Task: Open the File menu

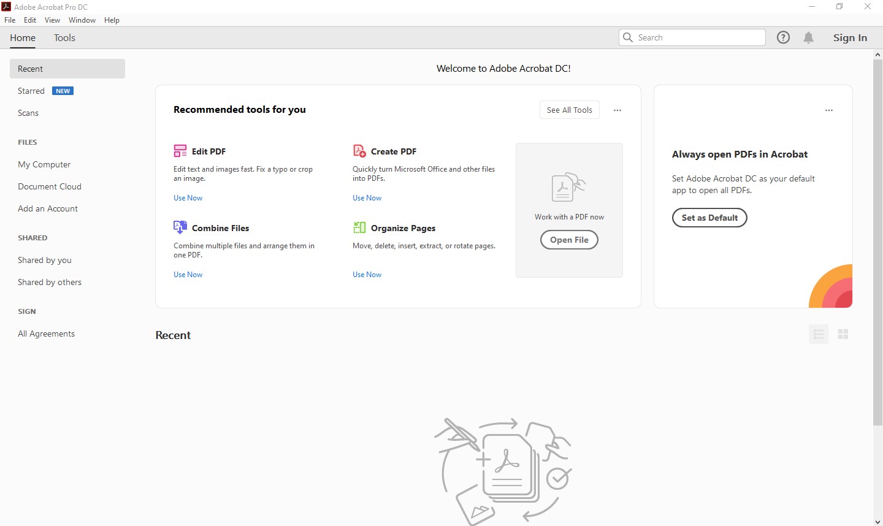Action: [10, 20]
